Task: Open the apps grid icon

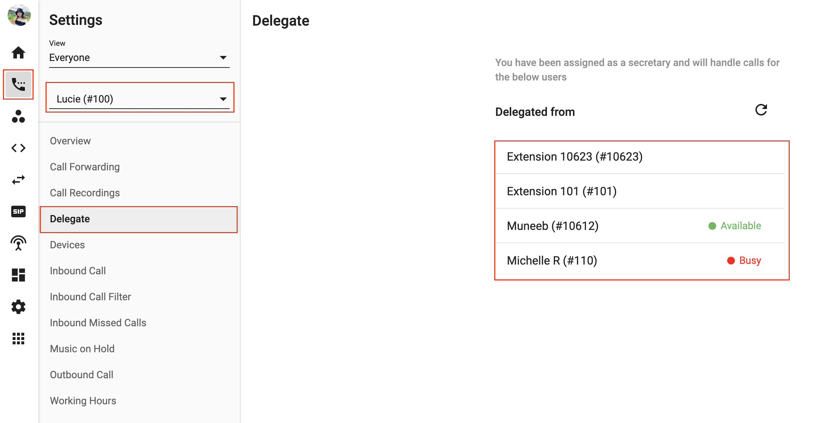Action: [x=18, y=339]
